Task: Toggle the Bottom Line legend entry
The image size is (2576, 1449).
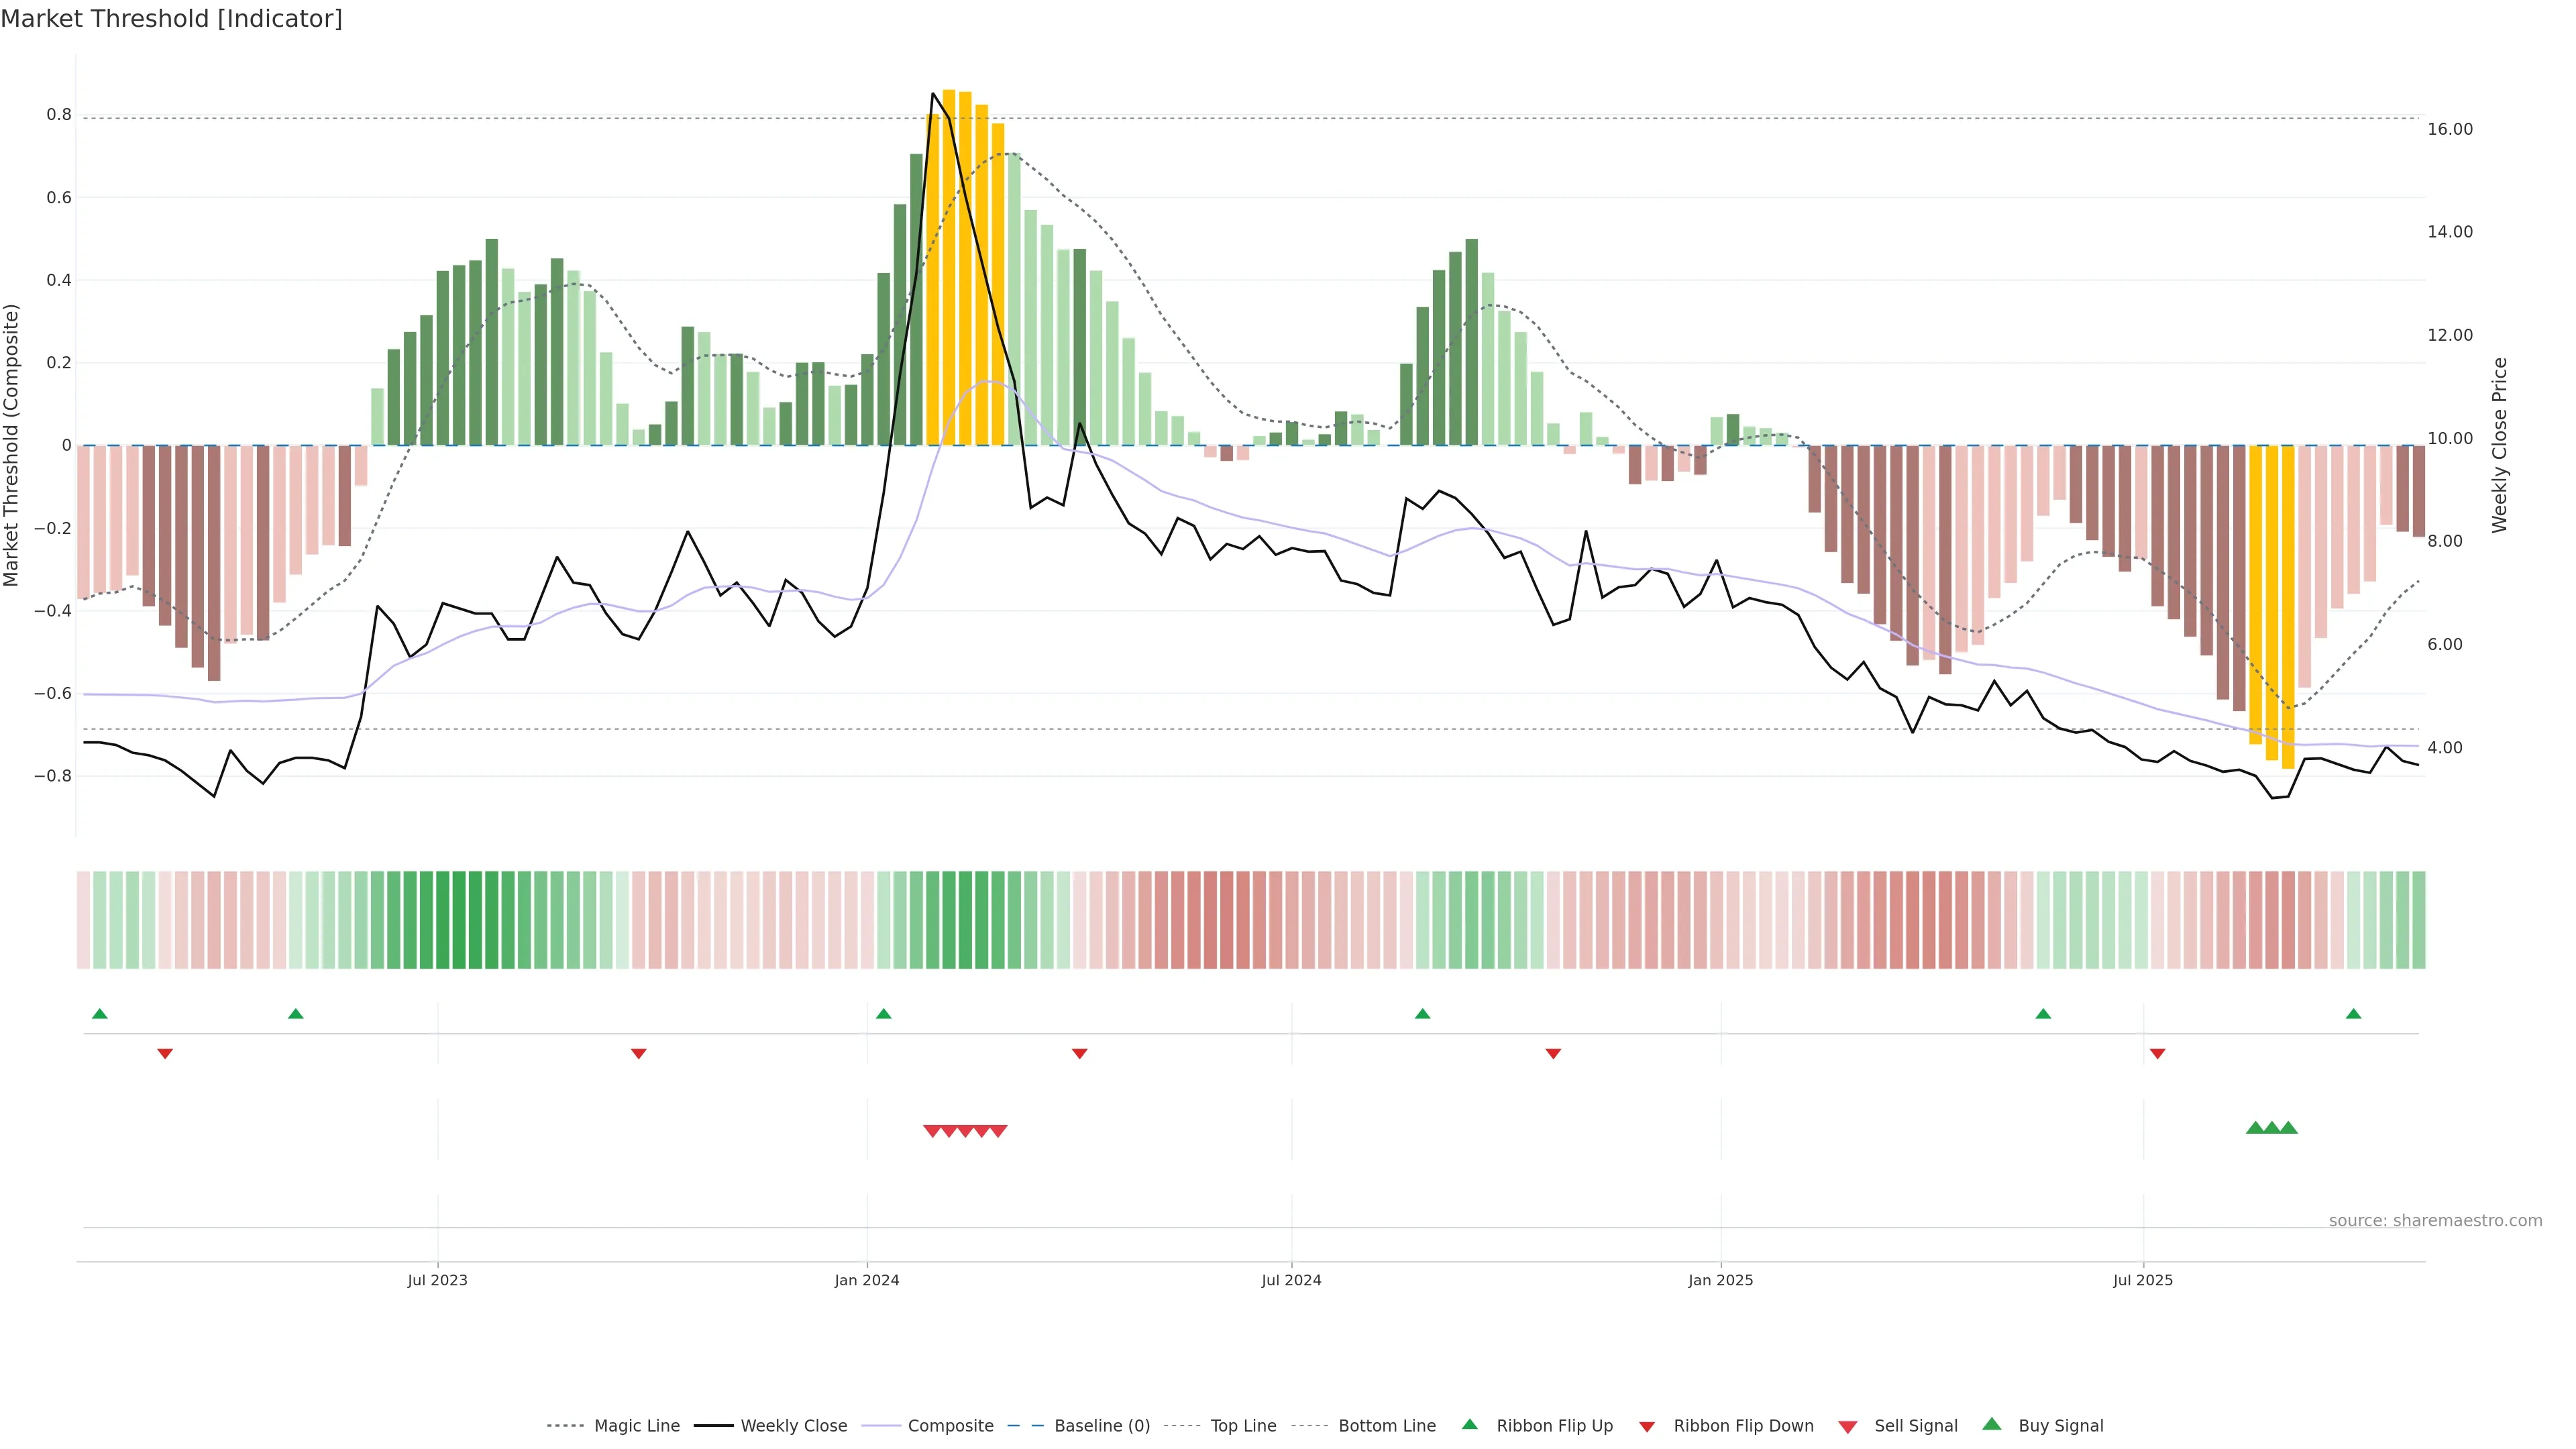Action: coord(1386,1426)
